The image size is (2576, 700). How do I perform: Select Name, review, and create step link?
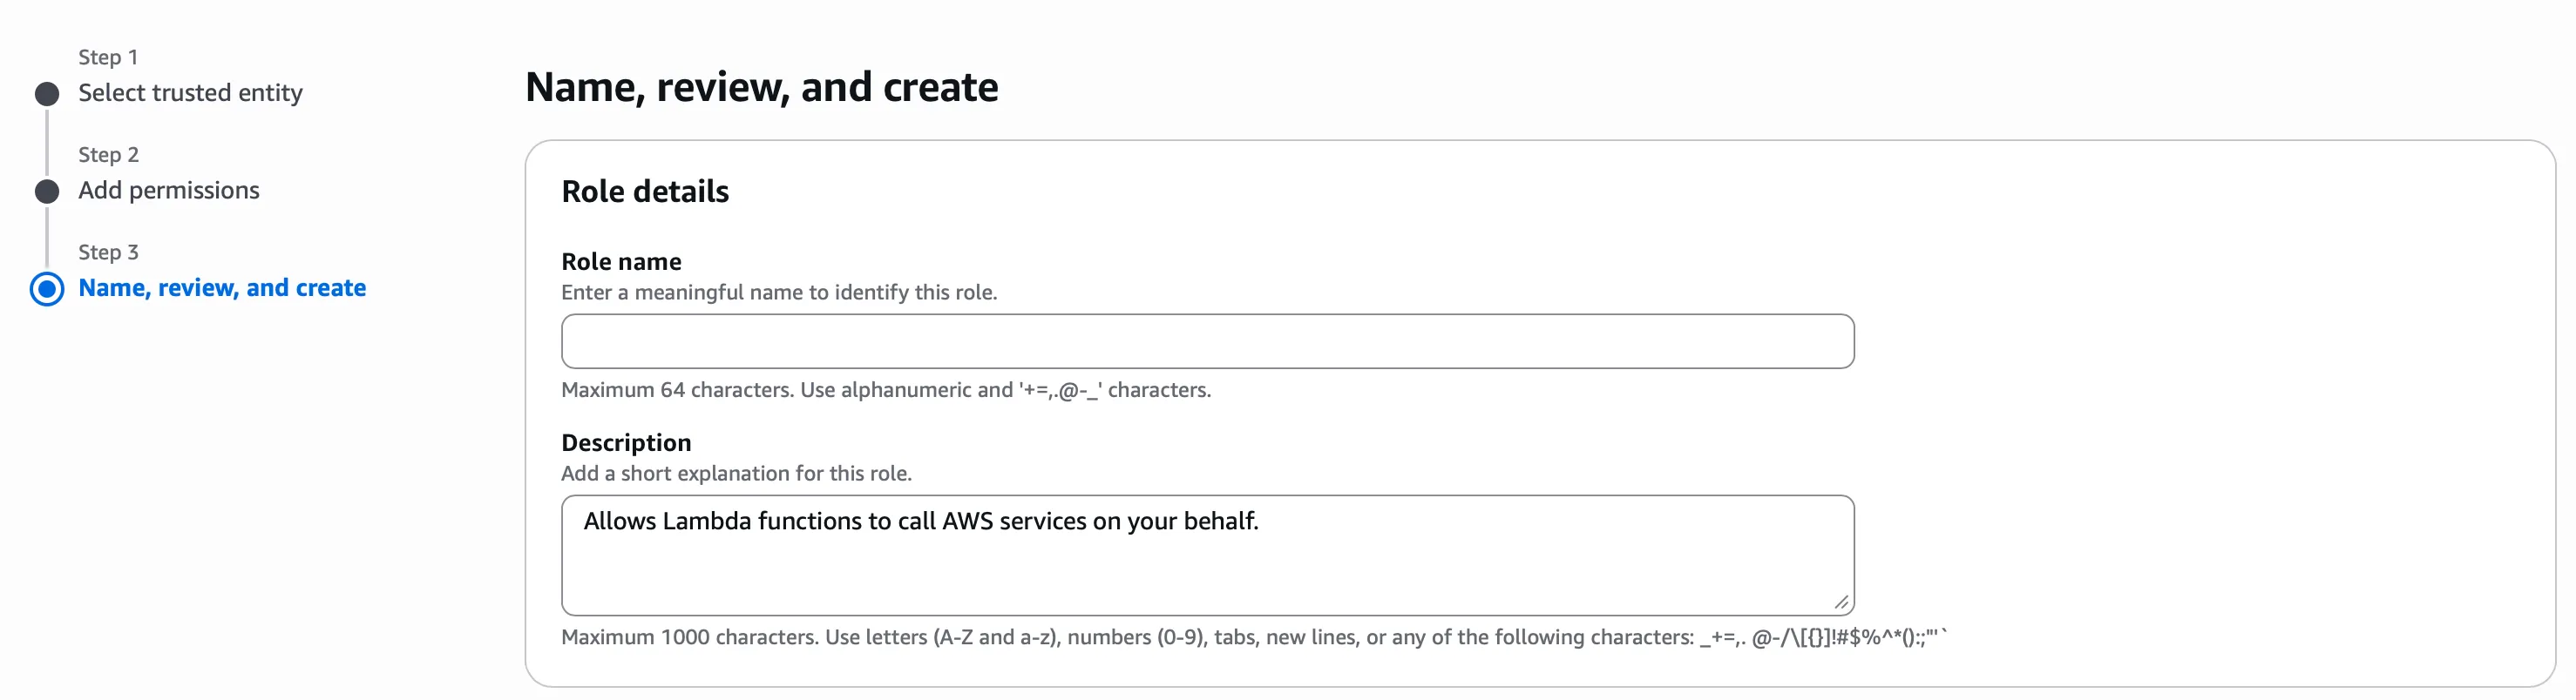222,287
